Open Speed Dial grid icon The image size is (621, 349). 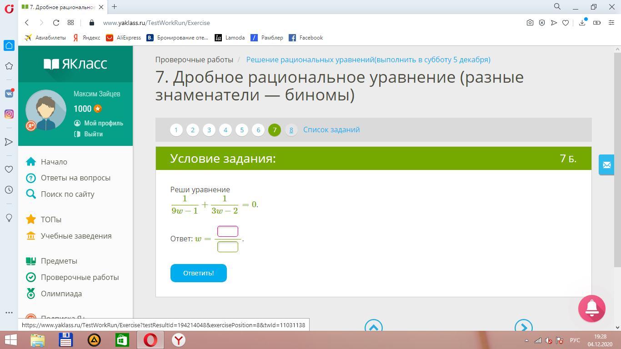coord(70,23)
